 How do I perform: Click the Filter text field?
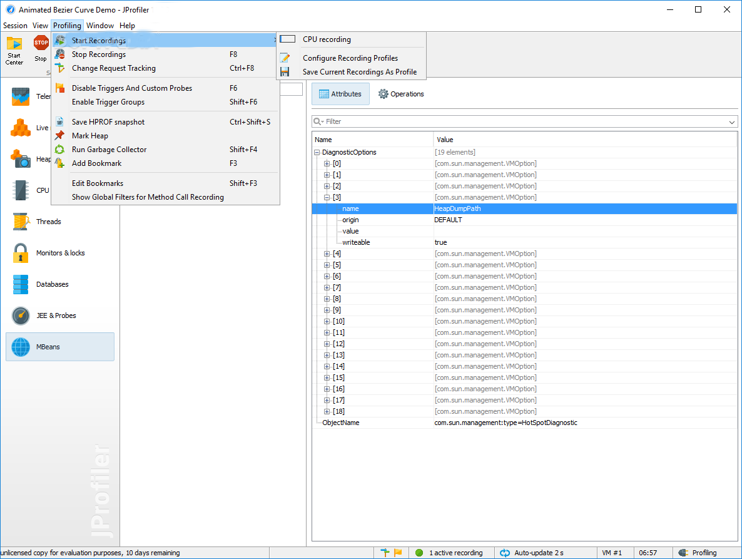pos(524,121)
